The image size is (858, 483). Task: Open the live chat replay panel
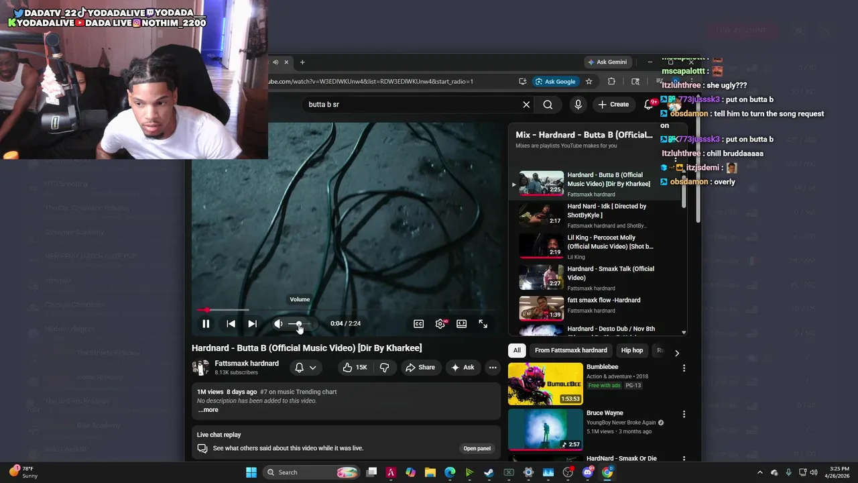477,449
